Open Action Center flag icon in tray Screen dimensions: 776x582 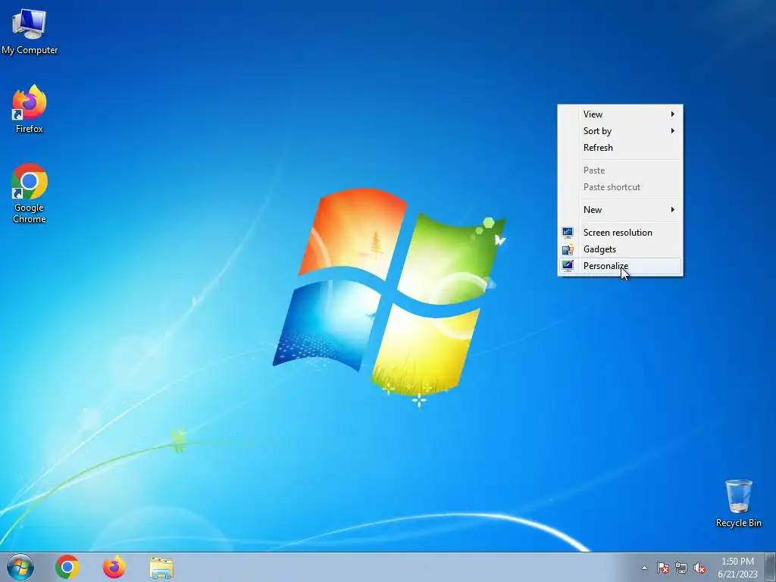pos(662,568)
